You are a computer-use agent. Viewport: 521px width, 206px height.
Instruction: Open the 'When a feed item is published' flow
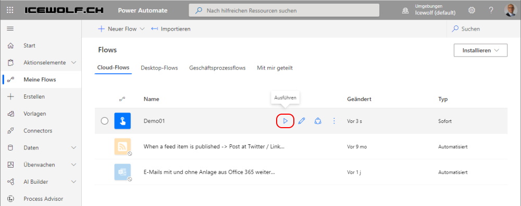[214, 146]
